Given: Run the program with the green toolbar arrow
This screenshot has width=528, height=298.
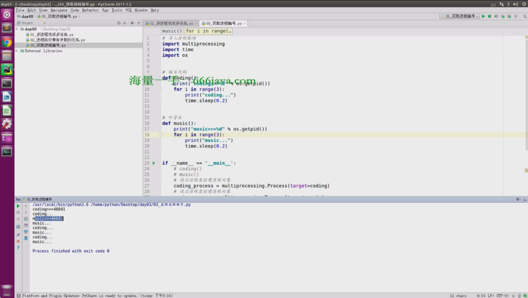Looking at the screenshot, I should tap(483, 16).
